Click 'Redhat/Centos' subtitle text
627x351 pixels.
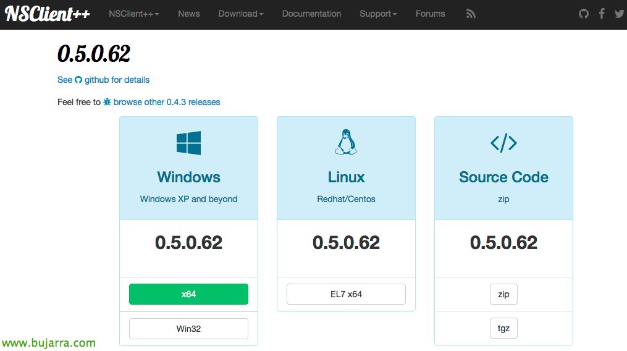point(346,199)
